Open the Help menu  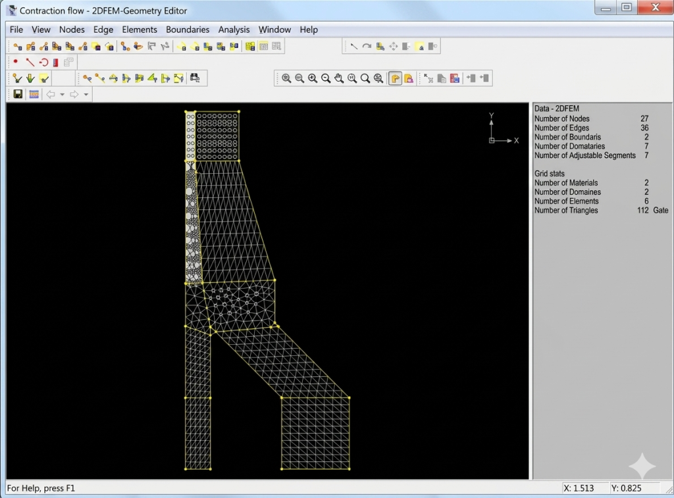309,30
